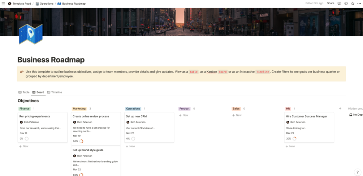Switch to the Timeline view tab

55,92
